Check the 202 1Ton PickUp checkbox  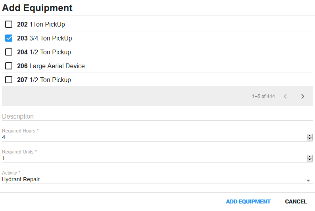(x=9, y=24)
